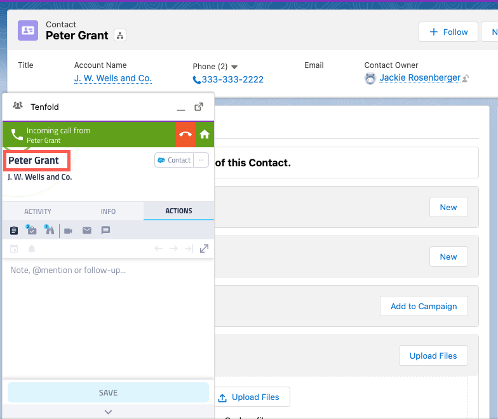The image size is (498, 419).
Task: Expand the Phone (2) dropdown arrow
Action: [x=234, y=67]
